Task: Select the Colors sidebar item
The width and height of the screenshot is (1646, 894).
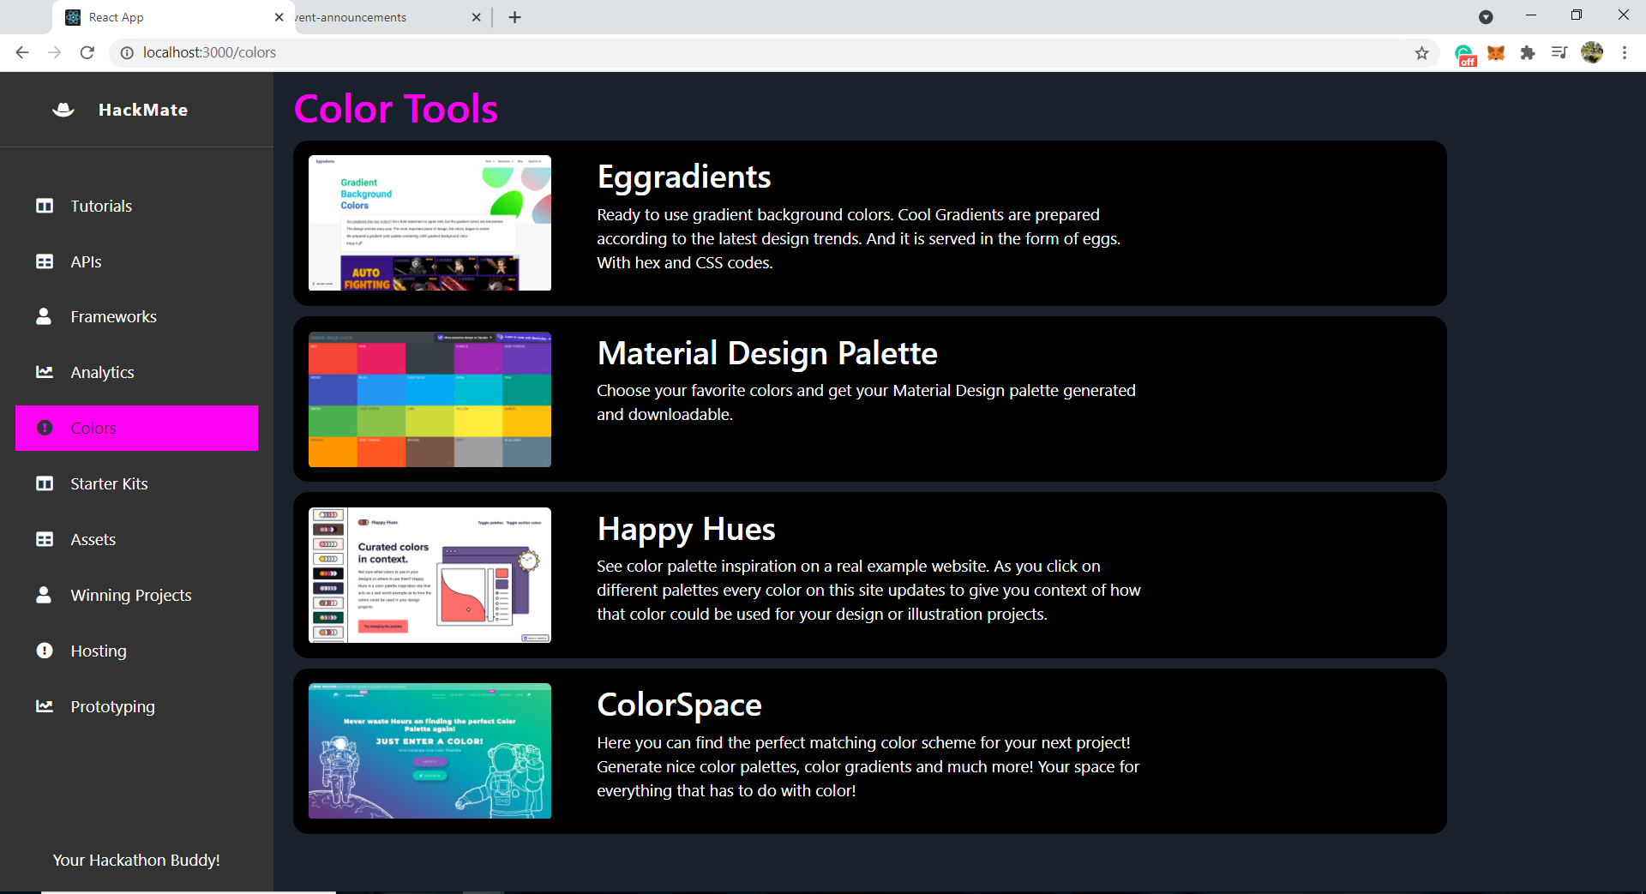Action: point(136,428)
